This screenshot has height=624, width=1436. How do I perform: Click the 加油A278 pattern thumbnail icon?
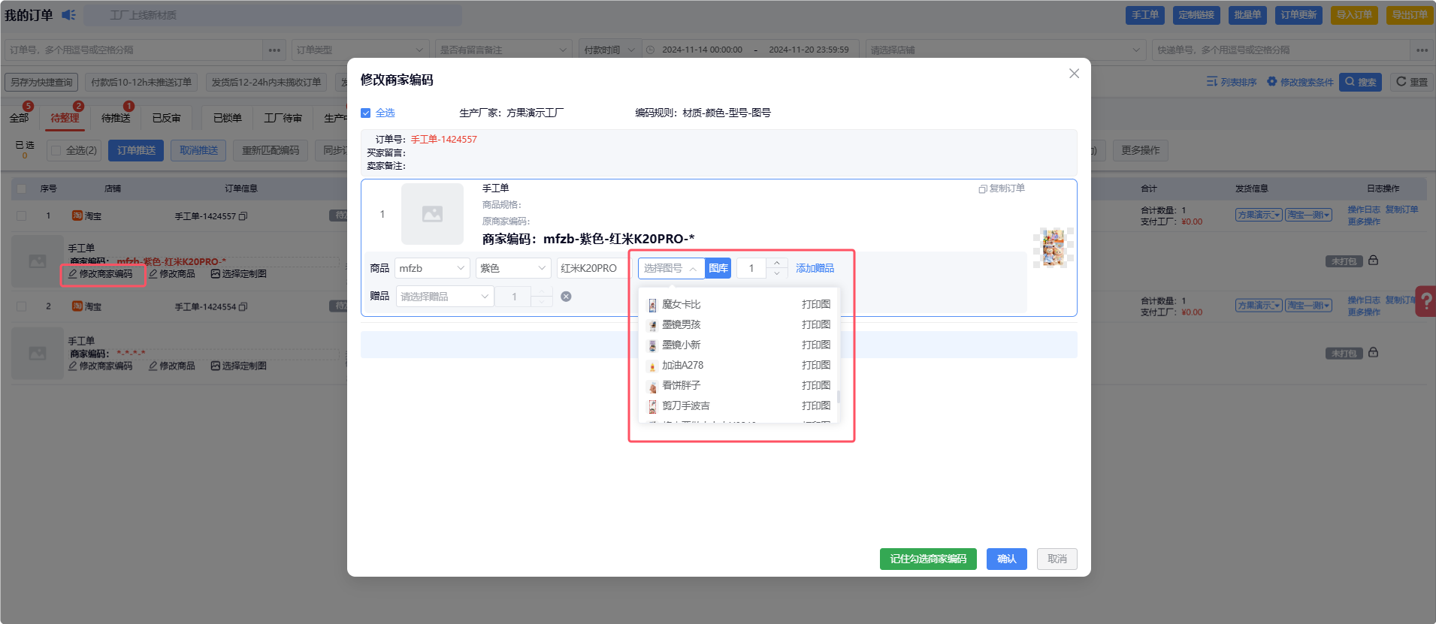click(x=652, y=366)
